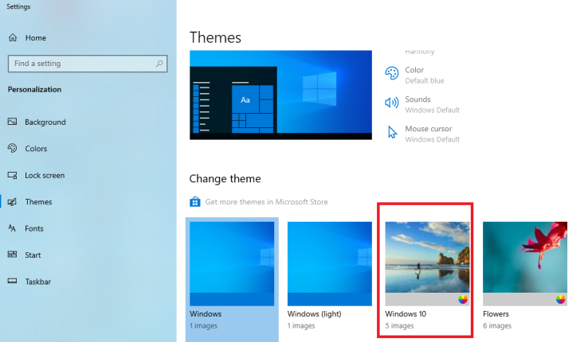Click the Color palette icon in theme settings
The image size is (584, 342).
(392, 73)
